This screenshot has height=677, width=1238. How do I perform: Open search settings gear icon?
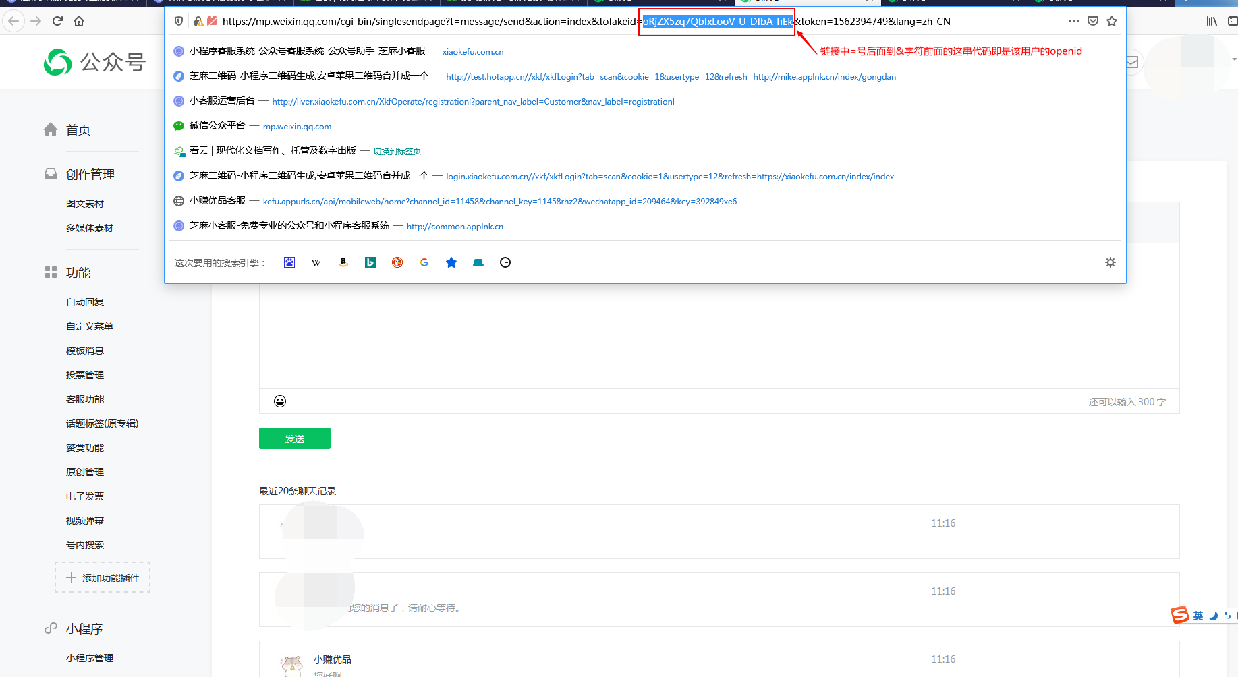click(1110, 262)
